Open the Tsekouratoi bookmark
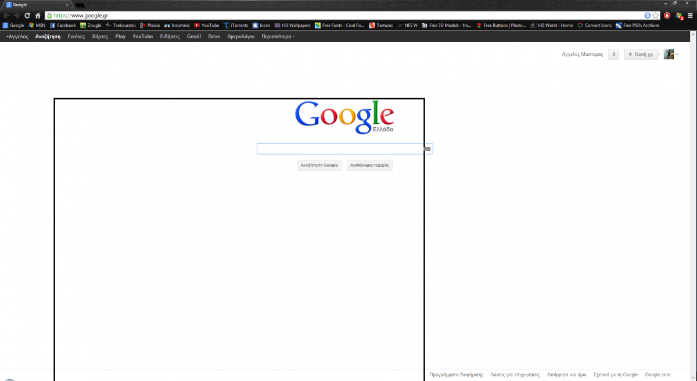The height and width of the screenshot is (381, 697). click(x=121, y=26)
